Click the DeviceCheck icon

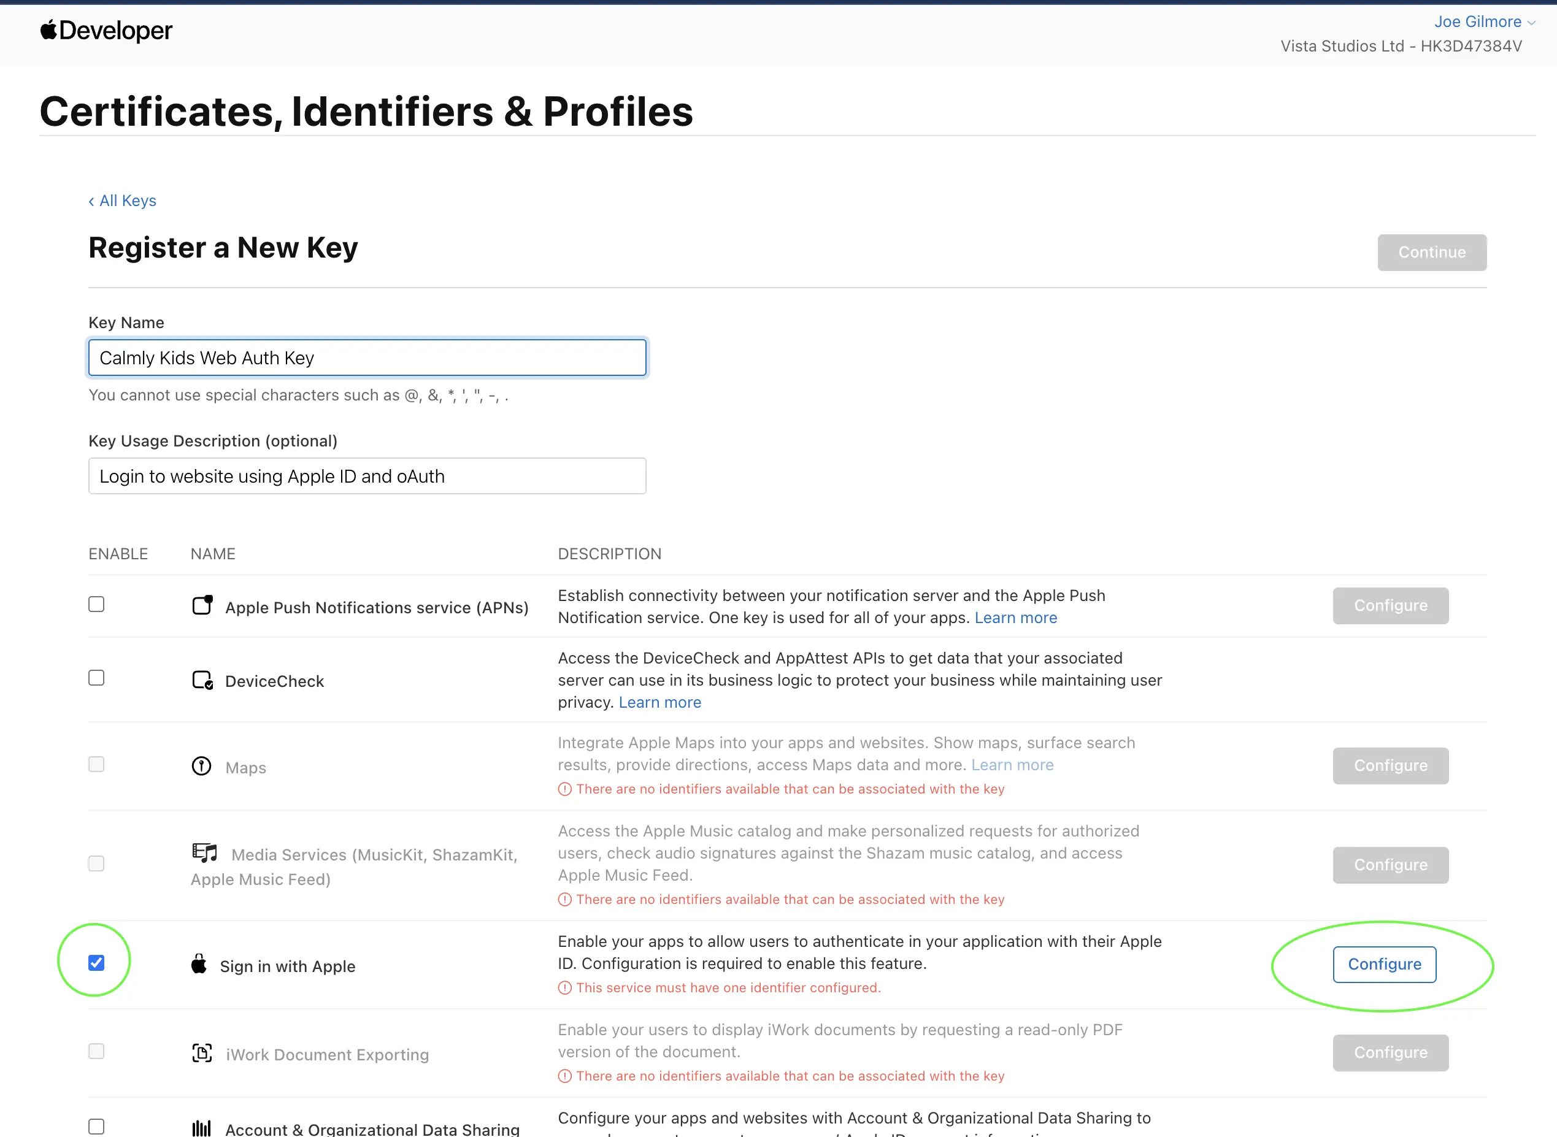202,680
